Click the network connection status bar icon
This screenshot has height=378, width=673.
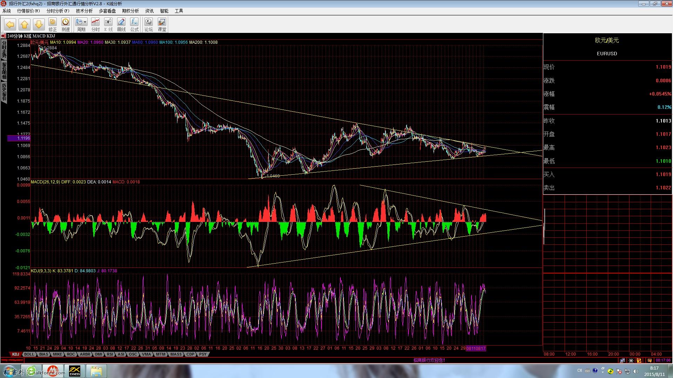(622, 360)
